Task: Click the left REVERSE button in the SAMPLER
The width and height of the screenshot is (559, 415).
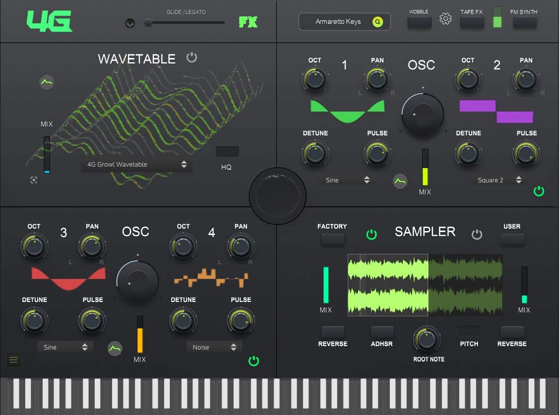Action: click(x=332, y=333)
